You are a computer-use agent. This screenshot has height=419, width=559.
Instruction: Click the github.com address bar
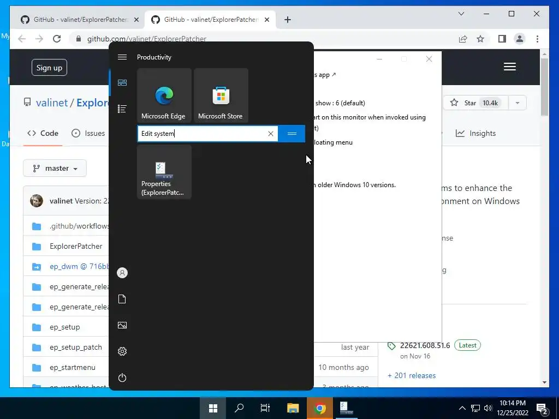coord(146,39)
